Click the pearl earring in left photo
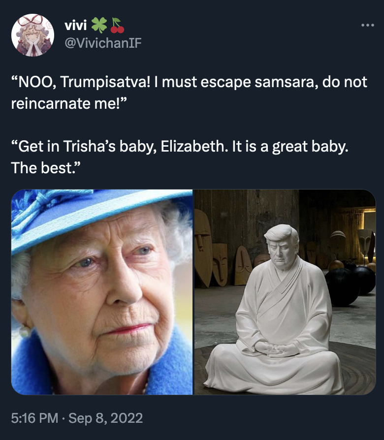 point(24,332)
